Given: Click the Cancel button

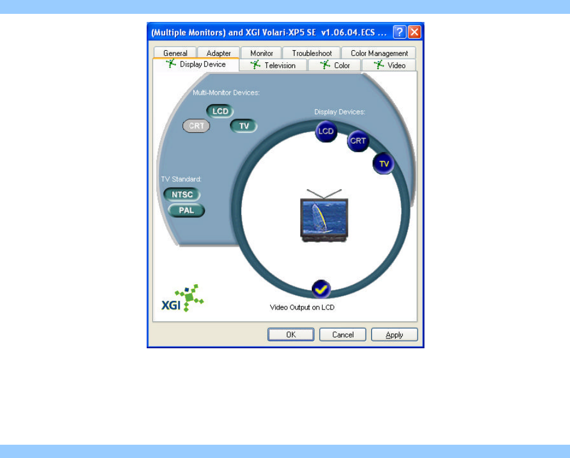Looking at the screenshot, I should [x=343, y=335].
